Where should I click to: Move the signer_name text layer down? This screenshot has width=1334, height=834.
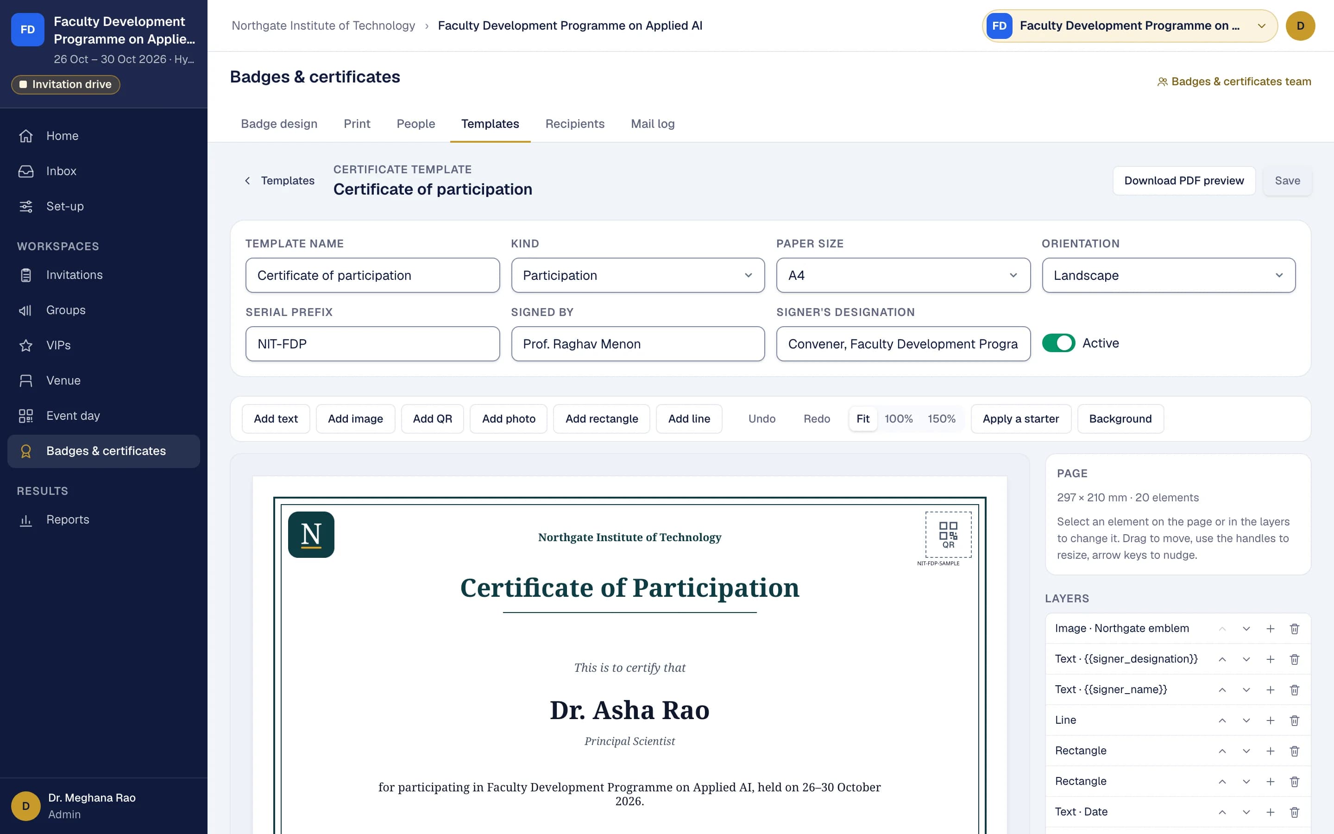pyautogui.click(x=1246, y=690)
